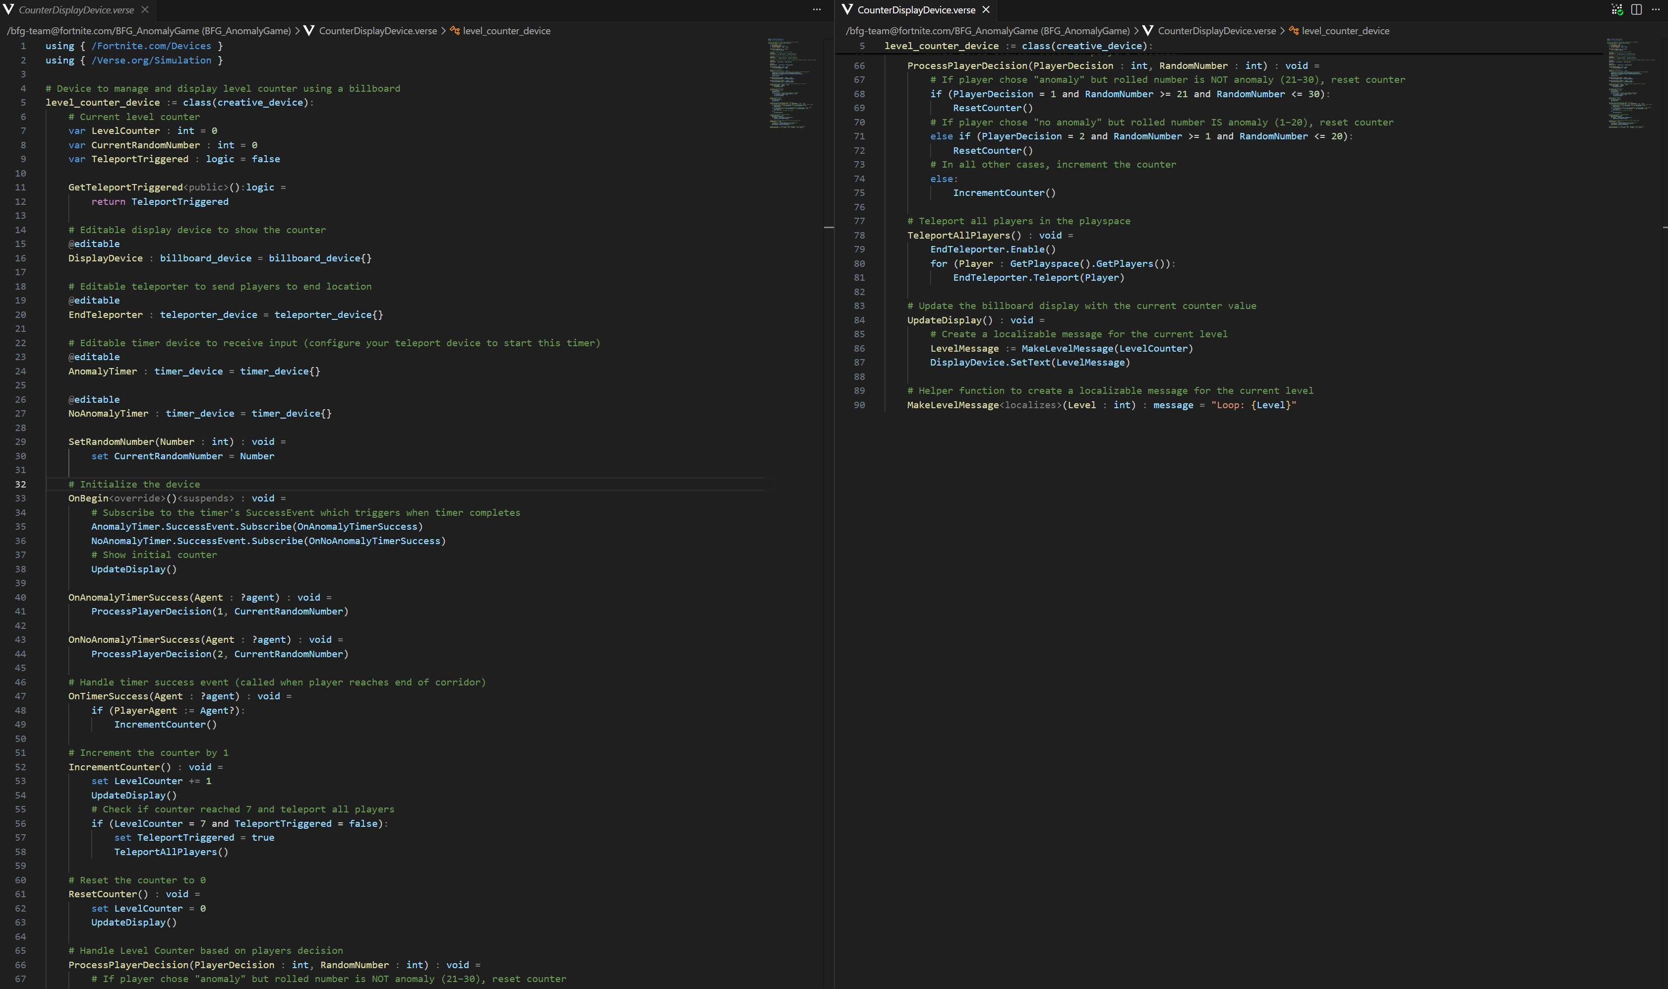Select the right CounterDisplayDevice.verse editor tab

tap(916, 9)
